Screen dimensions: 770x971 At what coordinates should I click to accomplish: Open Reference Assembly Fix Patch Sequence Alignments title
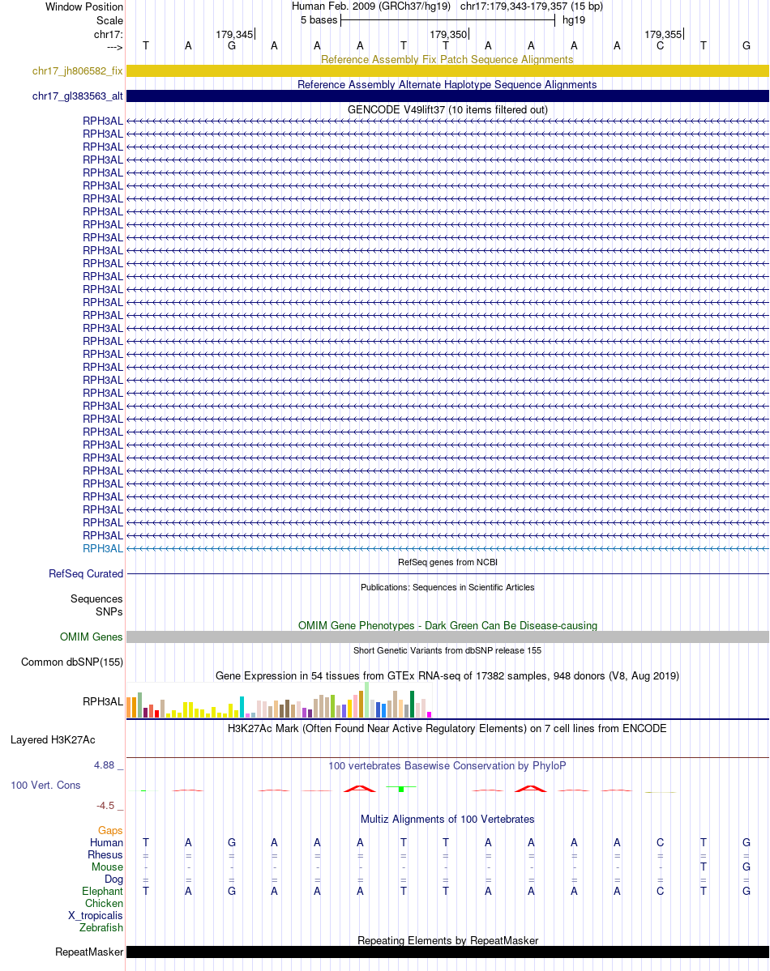pos(447,59)
